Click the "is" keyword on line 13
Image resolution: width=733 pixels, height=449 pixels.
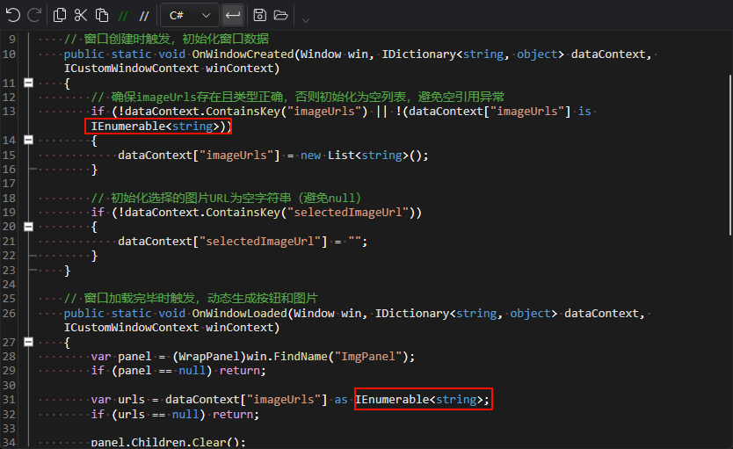click(584, 112)
